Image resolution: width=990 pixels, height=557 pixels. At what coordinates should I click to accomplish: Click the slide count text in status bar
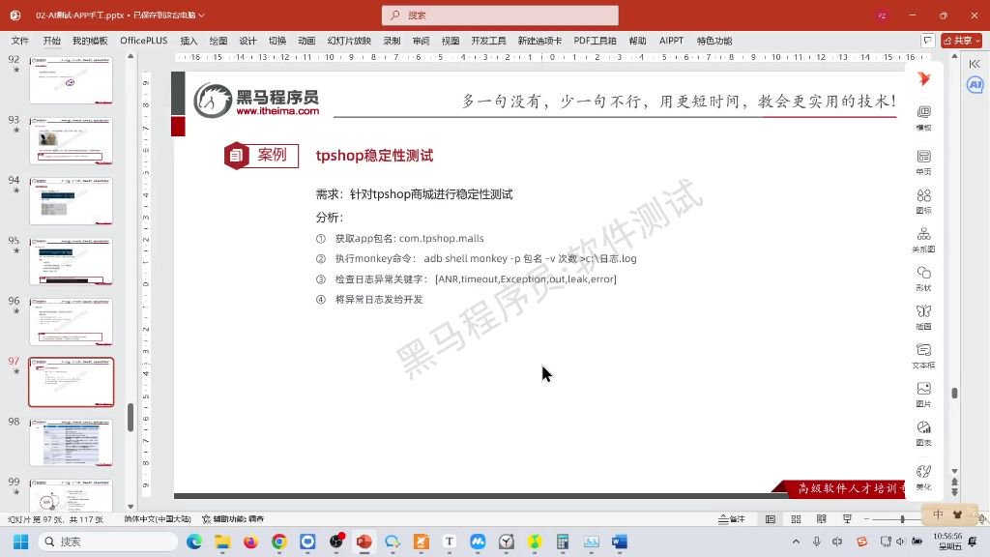tap(55, 519)
